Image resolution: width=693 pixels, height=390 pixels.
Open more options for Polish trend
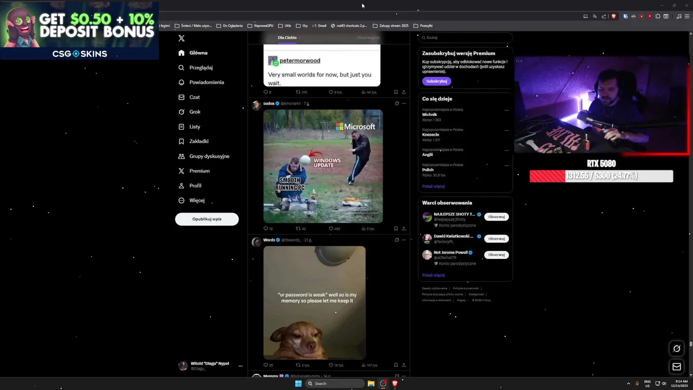507,166
